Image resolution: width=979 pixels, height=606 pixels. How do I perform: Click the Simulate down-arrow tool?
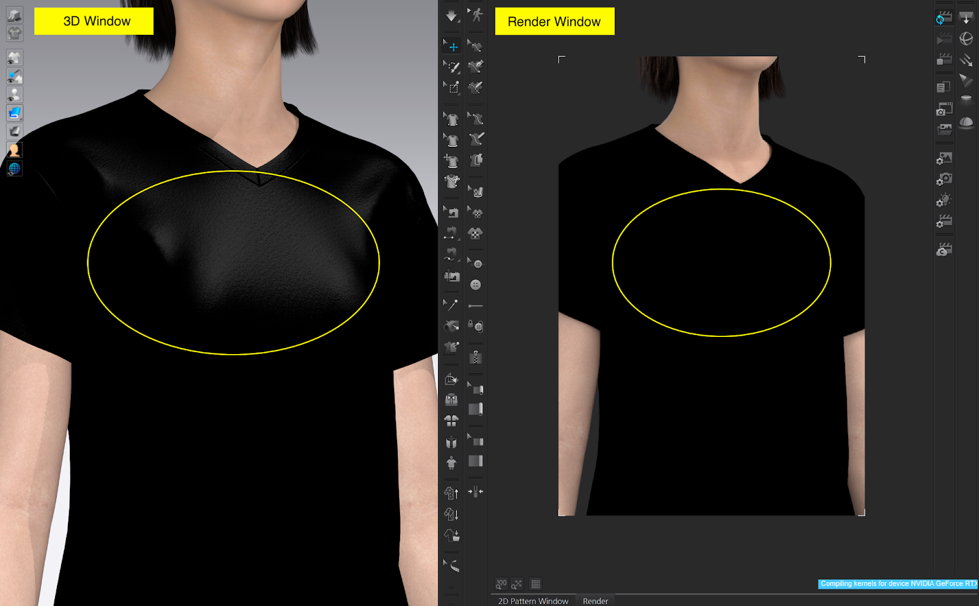point(452,16)
